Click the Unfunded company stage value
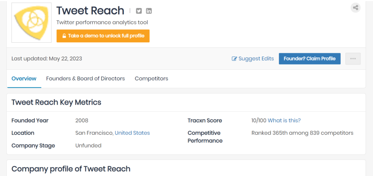The image size is (373, 176). click(88, 145)
